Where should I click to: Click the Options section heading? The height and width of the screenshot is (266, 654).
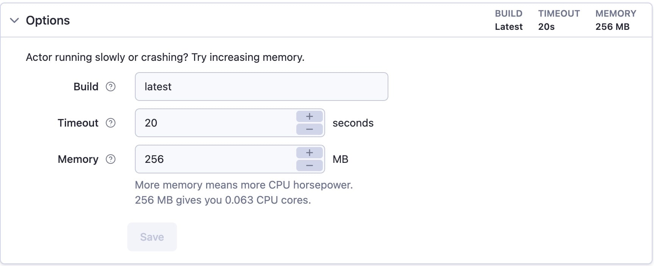tap(48, 20)
